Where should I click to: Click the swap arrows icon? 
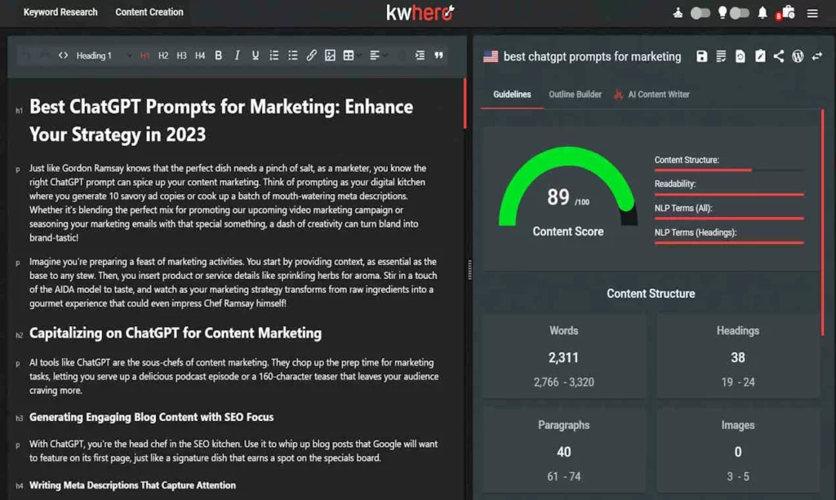point(816,56)
